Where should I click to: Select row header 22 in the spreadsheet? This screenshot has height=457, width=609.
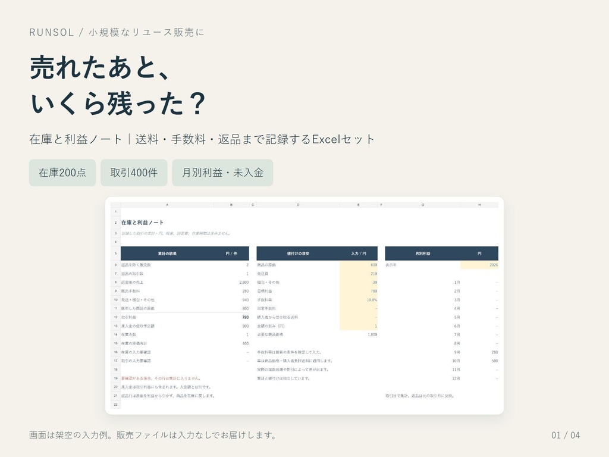click(x=116, y=405)
